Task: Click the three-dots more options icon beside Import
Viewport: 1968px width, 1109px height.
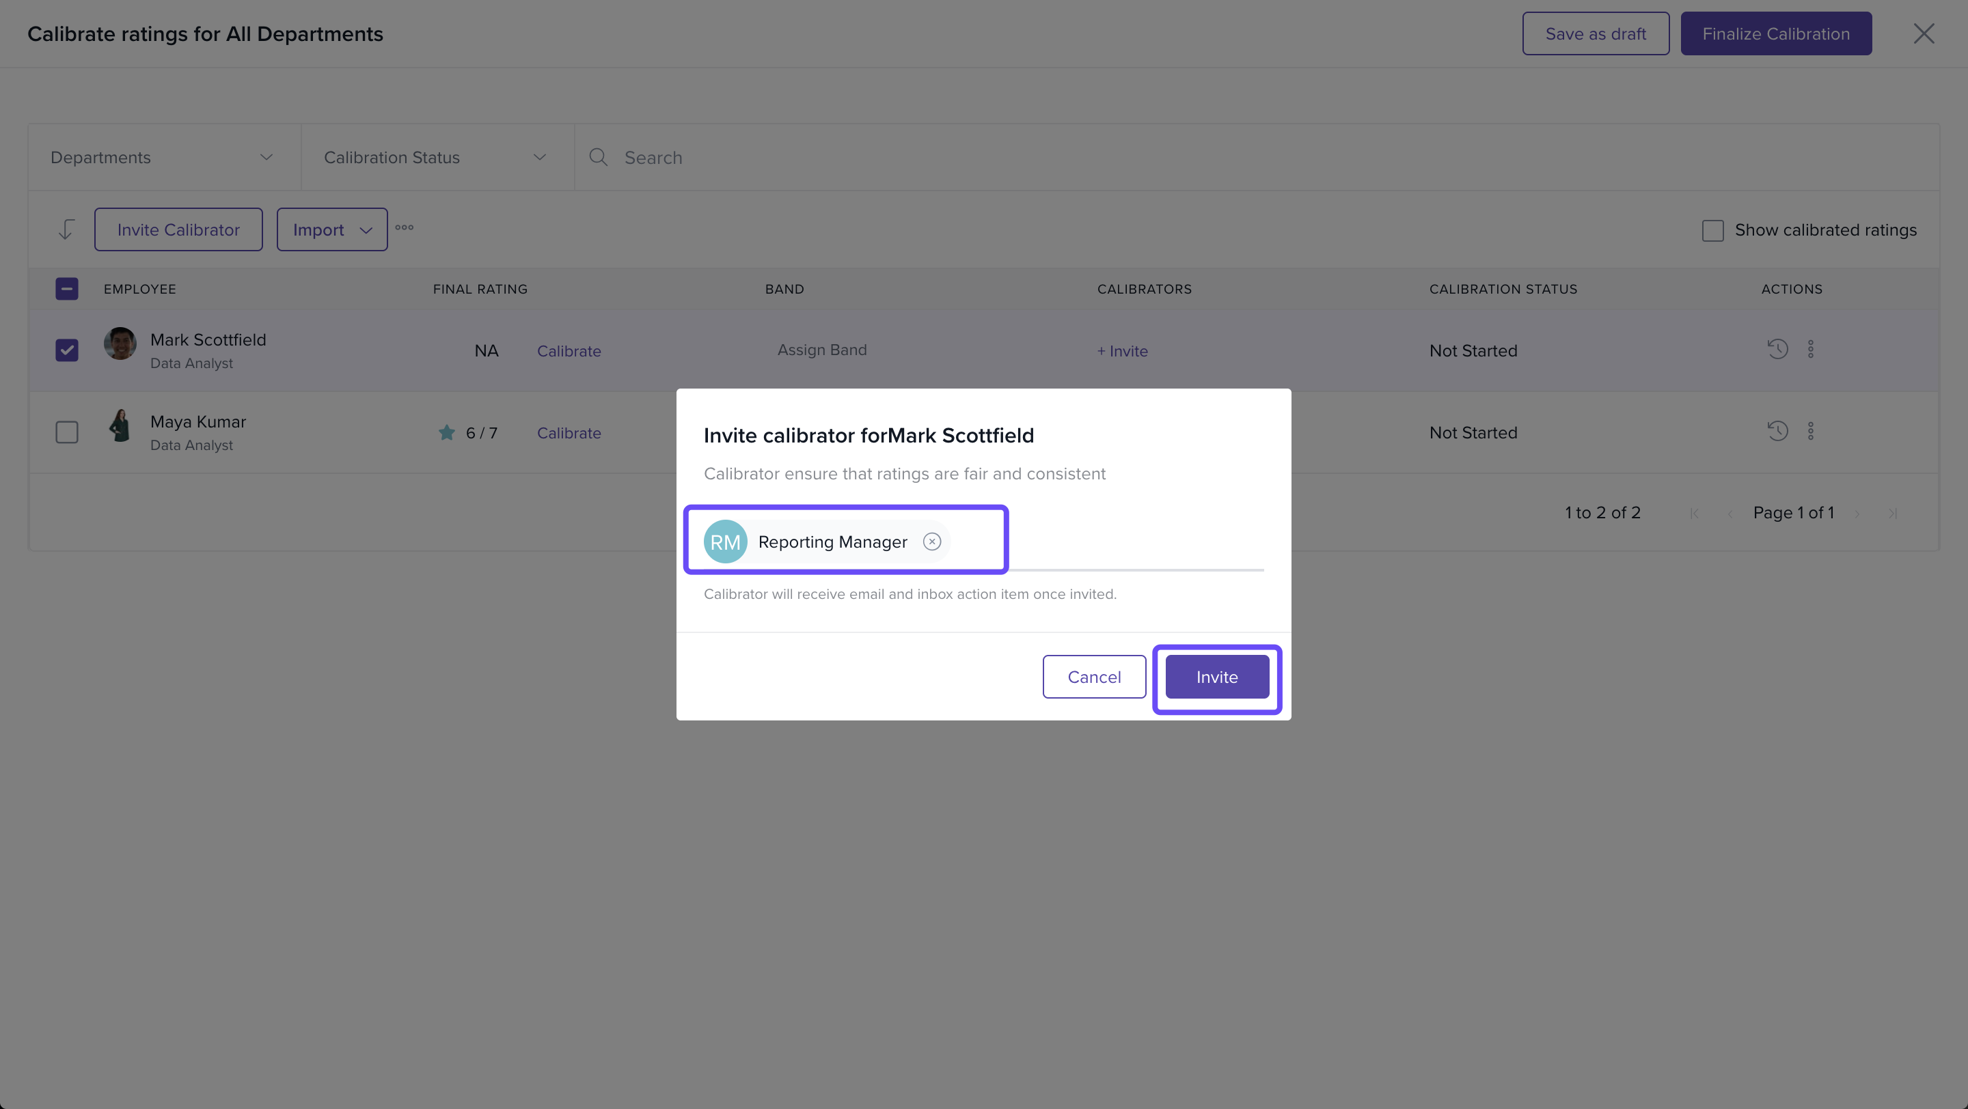Action: pyautogui.click(x=404, y=227)
